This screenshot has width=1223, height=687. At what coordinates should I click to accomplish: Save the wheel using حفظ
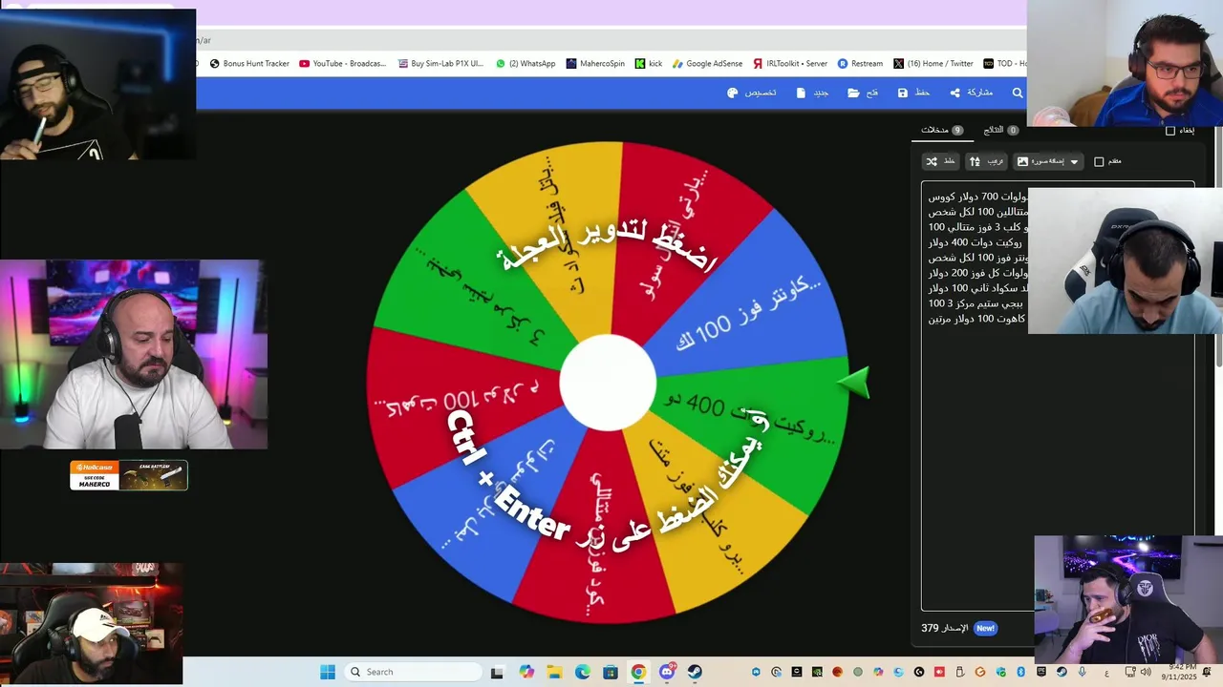[x=913, y=93]
